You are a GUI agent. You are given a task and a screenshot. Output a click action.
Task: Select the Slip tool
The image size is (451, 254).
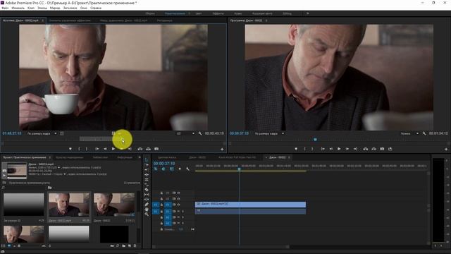147,195
